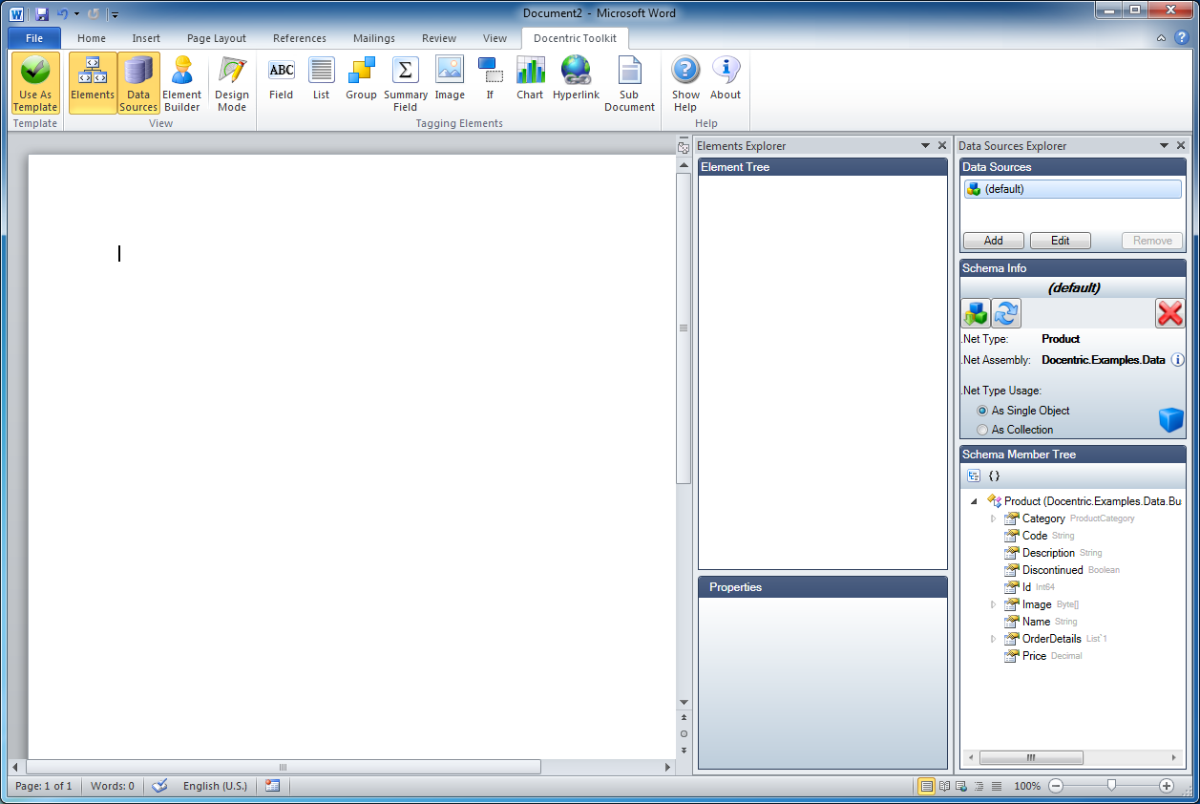Screen dimensions: 1200x804
Task: Select the Description member in the tree
Action: 1048,553
